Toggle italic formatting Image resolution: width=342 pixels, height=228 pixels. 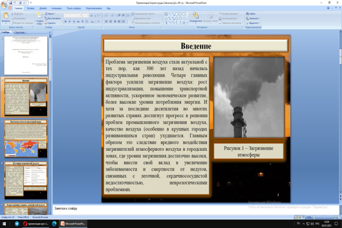(x=69, y=21)
